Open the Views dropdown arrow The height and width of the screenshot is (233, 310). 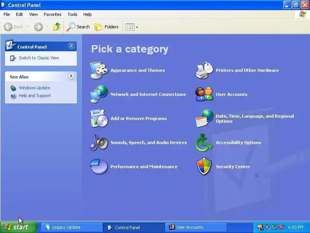pos(137,27)
